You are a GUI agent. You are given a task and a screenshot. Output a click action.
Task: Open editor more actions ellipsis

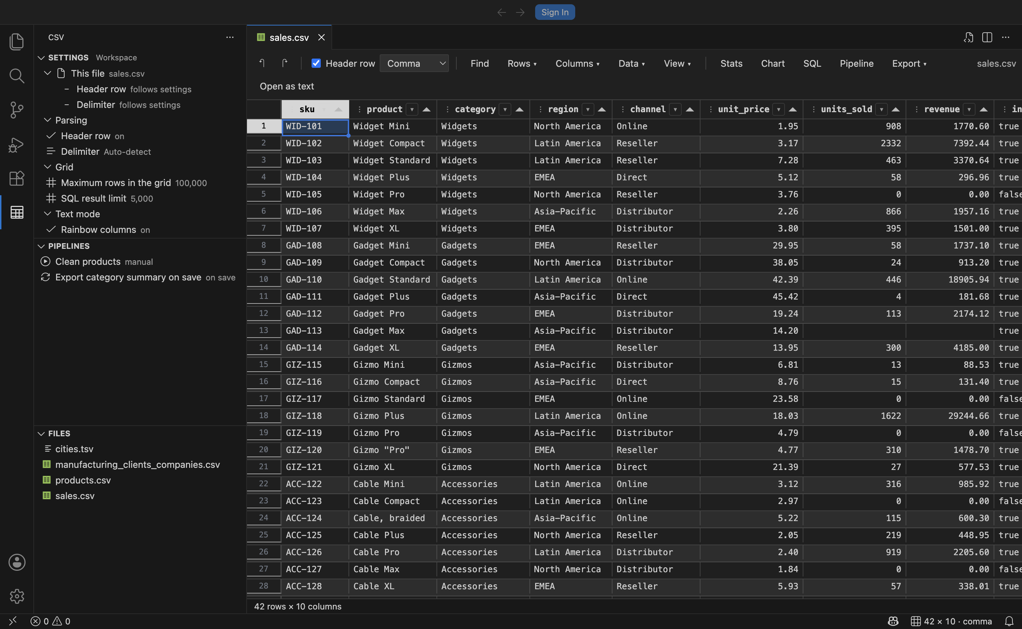pyautogui.click(x=1005, y=37)
